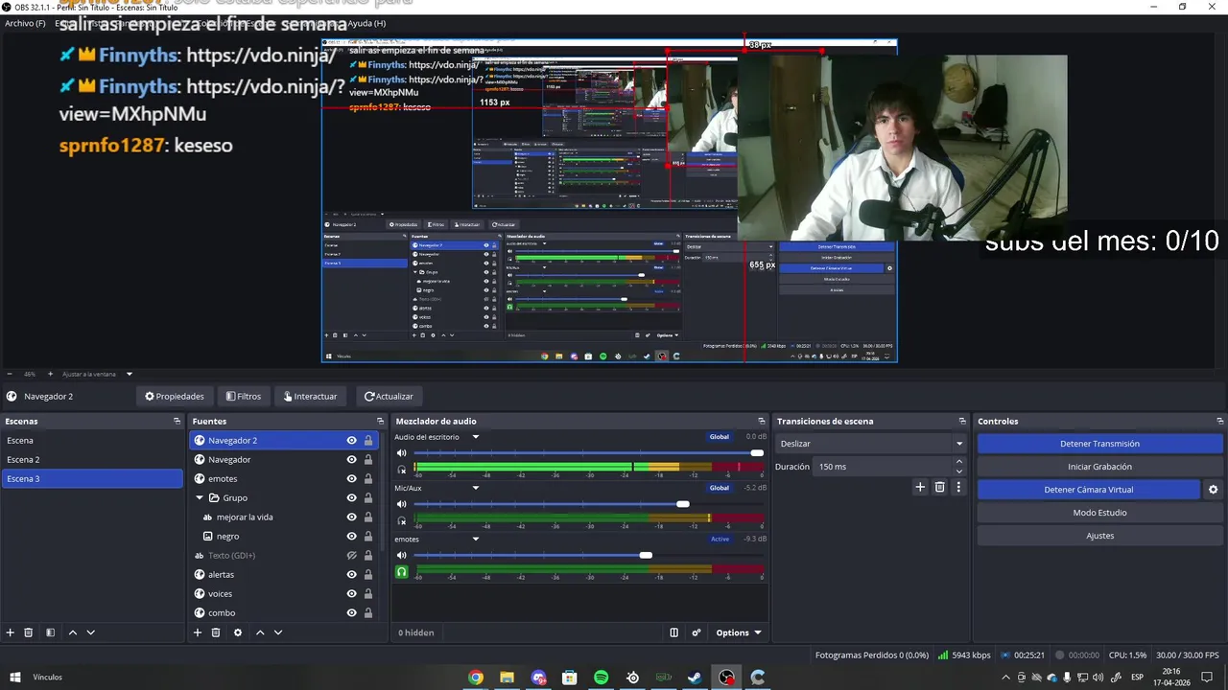
Task: Open Propiedades for selected source
Action: click(175, 396)
